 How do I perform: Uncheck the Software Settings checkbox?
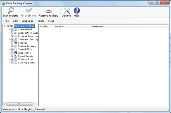click(13, 39)
